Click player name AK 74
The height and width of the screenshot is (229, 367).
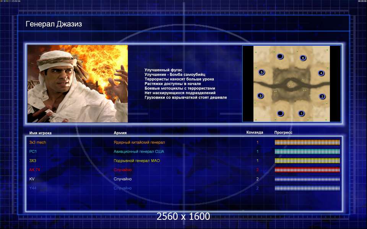[35, 170]
